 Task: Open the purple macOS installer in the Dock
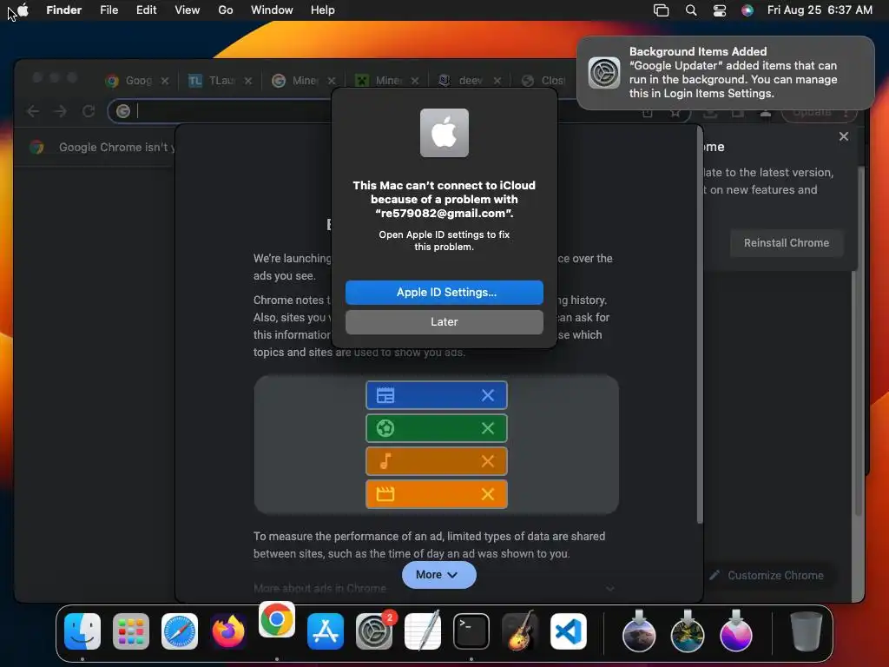[736, 631]
